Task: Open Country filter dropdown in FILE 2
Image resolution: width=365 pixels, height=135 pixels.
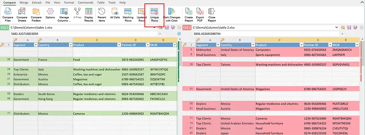Action: coord(253,45)
